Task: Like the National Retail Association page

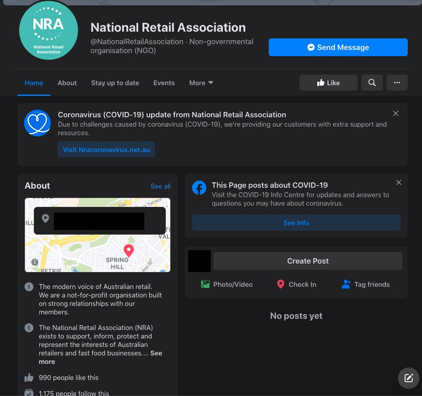Action: pos(328,82)
